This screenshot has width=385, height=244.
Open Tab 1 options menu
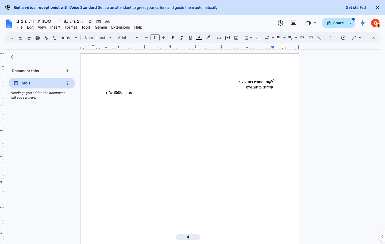68,83
